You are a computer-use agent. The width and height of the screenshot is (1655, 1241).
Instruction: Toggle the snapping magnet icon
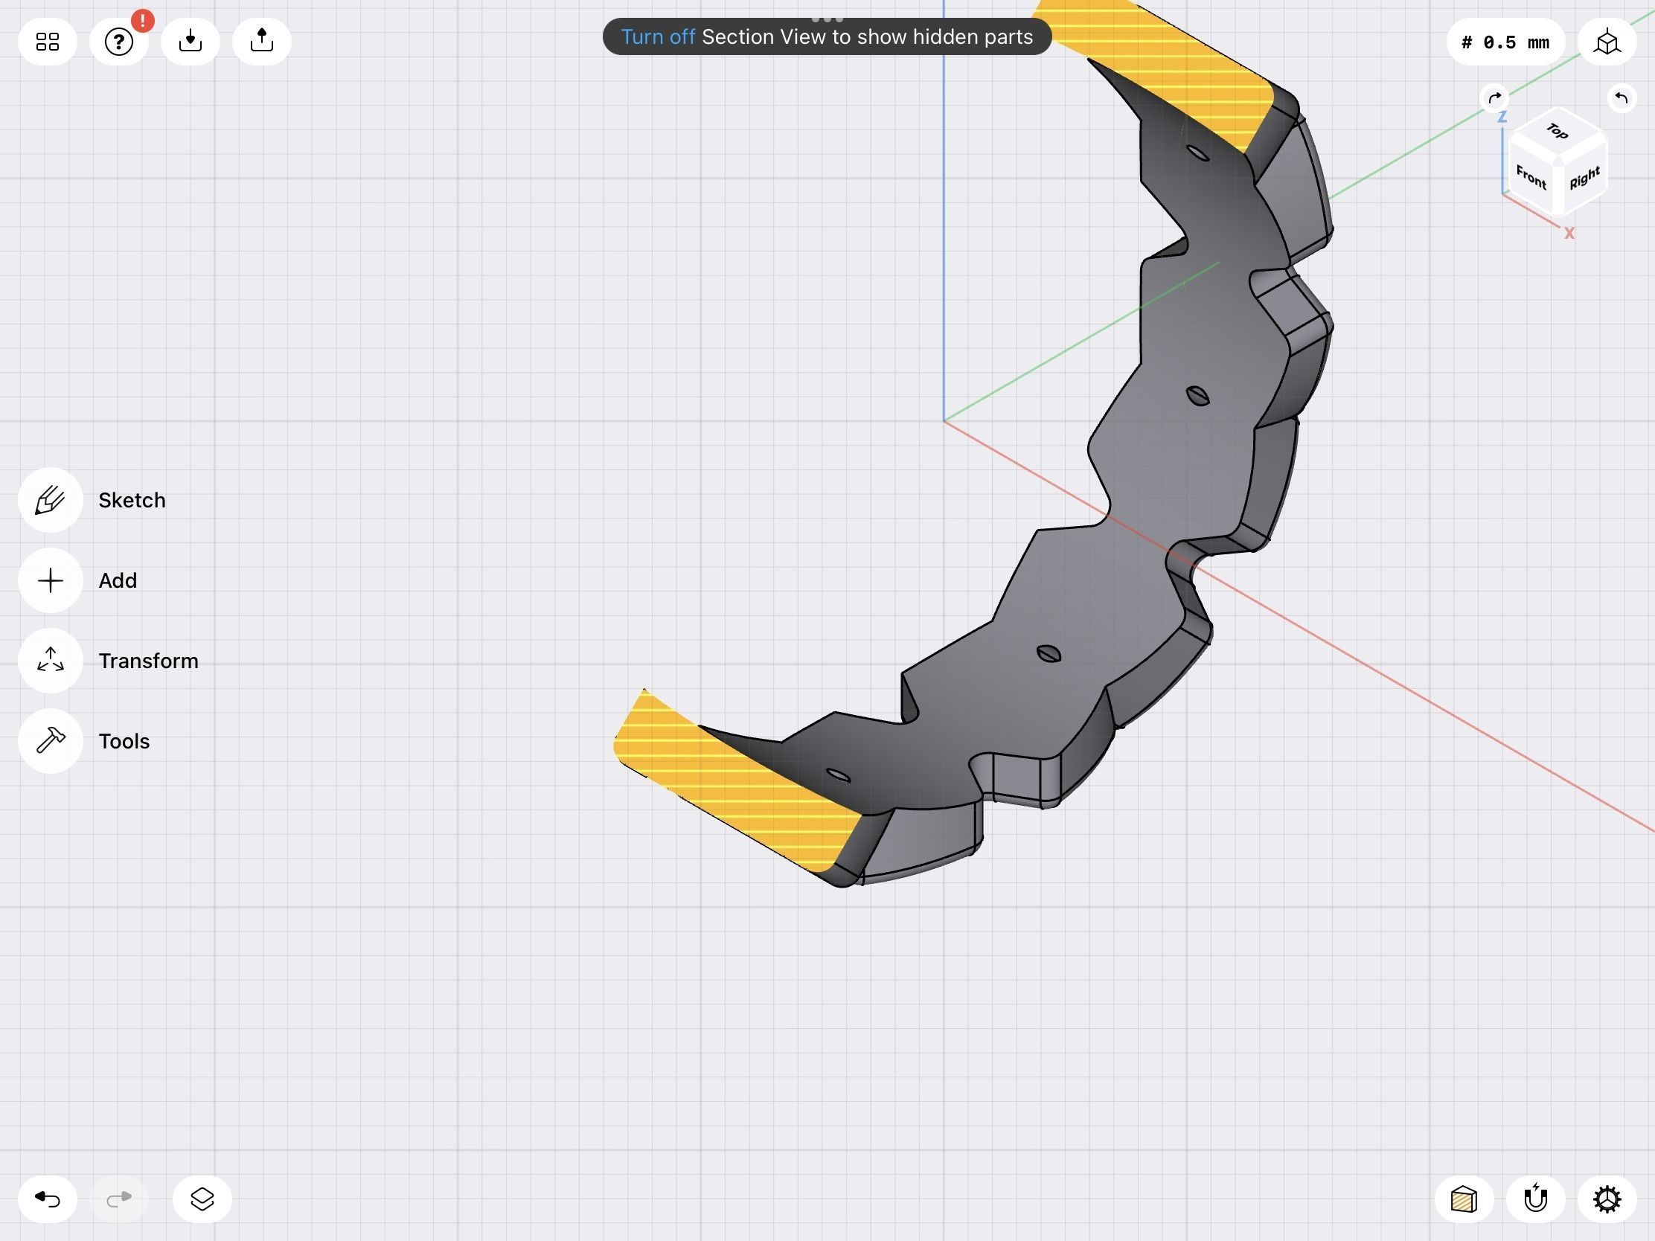point(1535,1199)
